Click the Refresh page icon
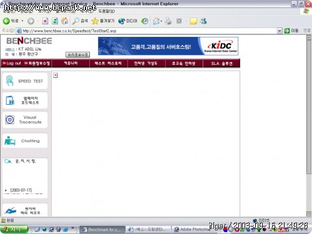312x234 pixels. (55, 21)
